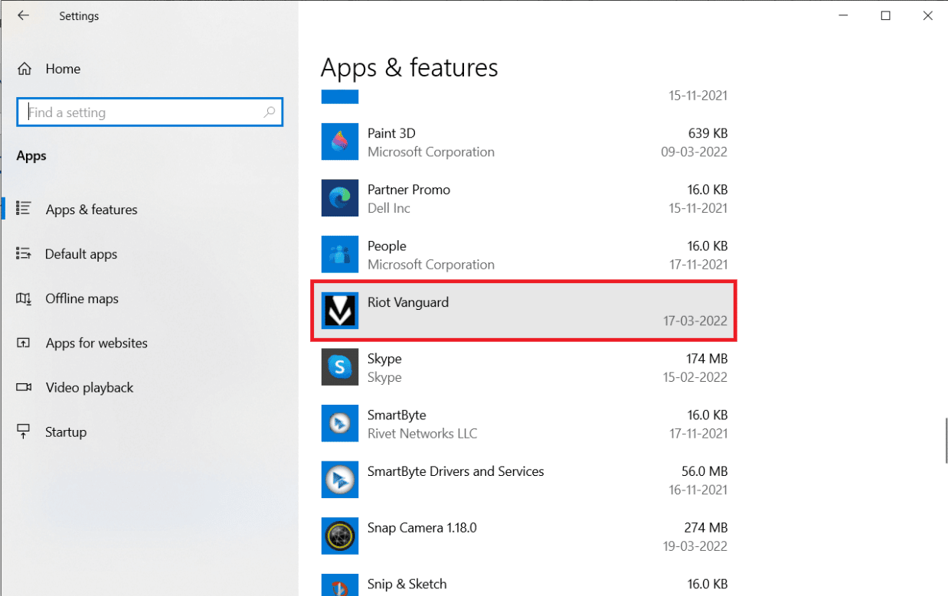Click the Partner Promo app icon
948x596 pixels.
[340, 199]
